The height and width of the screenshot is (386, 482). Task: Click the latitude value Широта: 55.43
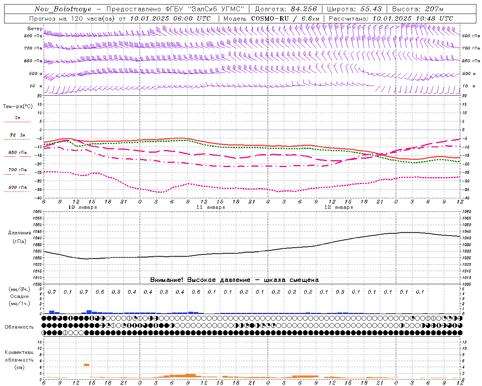[354, 9]
